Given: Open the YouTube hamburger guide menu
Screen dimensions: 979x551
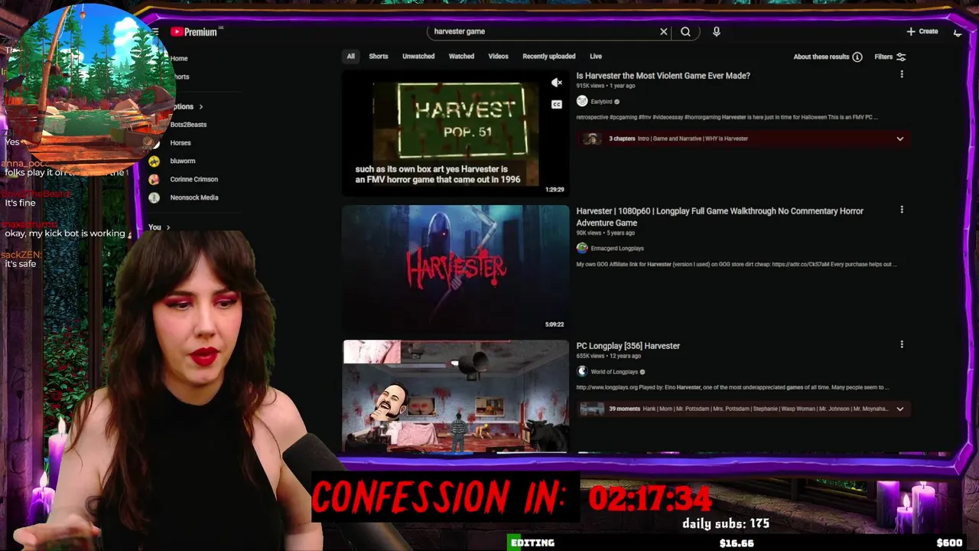Looking at the screenshot, I should click(154, 31).
